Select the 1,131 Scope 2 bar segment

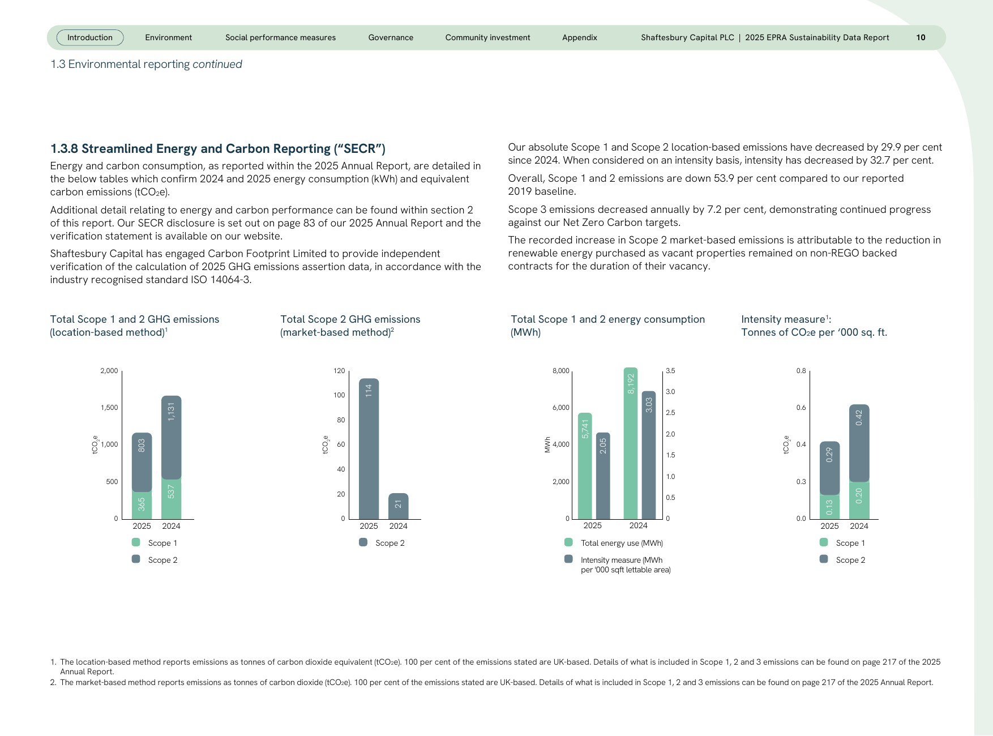tap(171, 438)
